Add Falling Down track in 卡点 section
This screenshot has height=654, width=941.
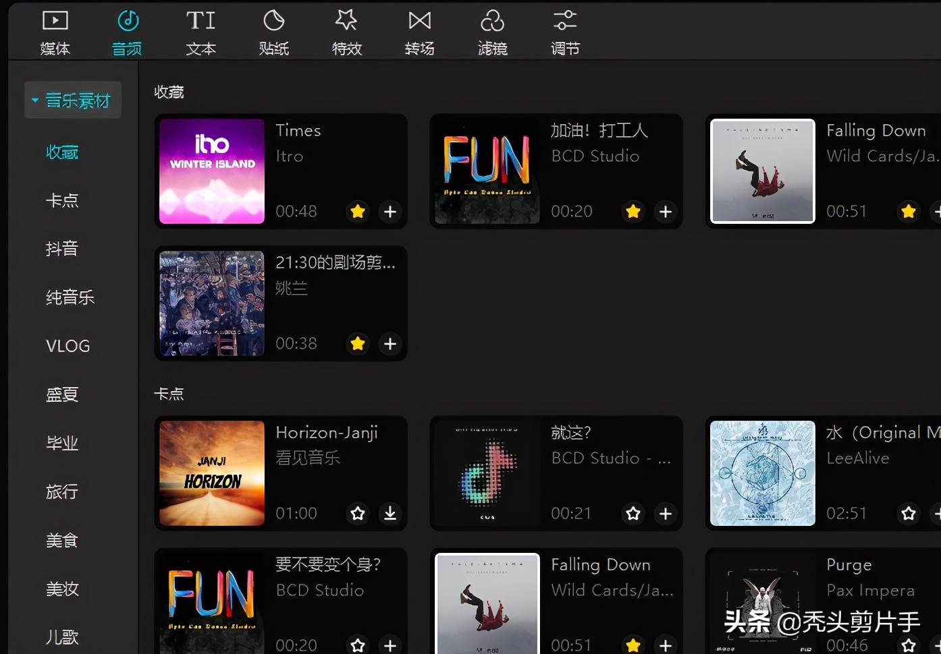666,645
